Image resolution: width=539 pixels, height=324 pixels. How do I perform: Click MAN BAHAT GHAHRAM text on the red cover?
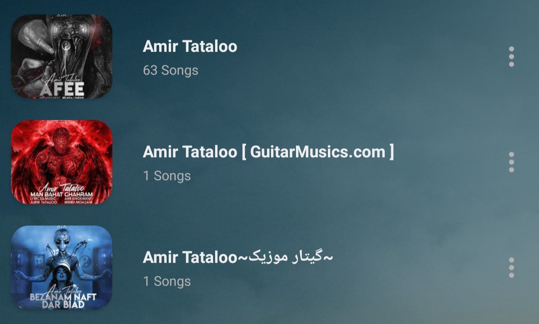(61, 194)
